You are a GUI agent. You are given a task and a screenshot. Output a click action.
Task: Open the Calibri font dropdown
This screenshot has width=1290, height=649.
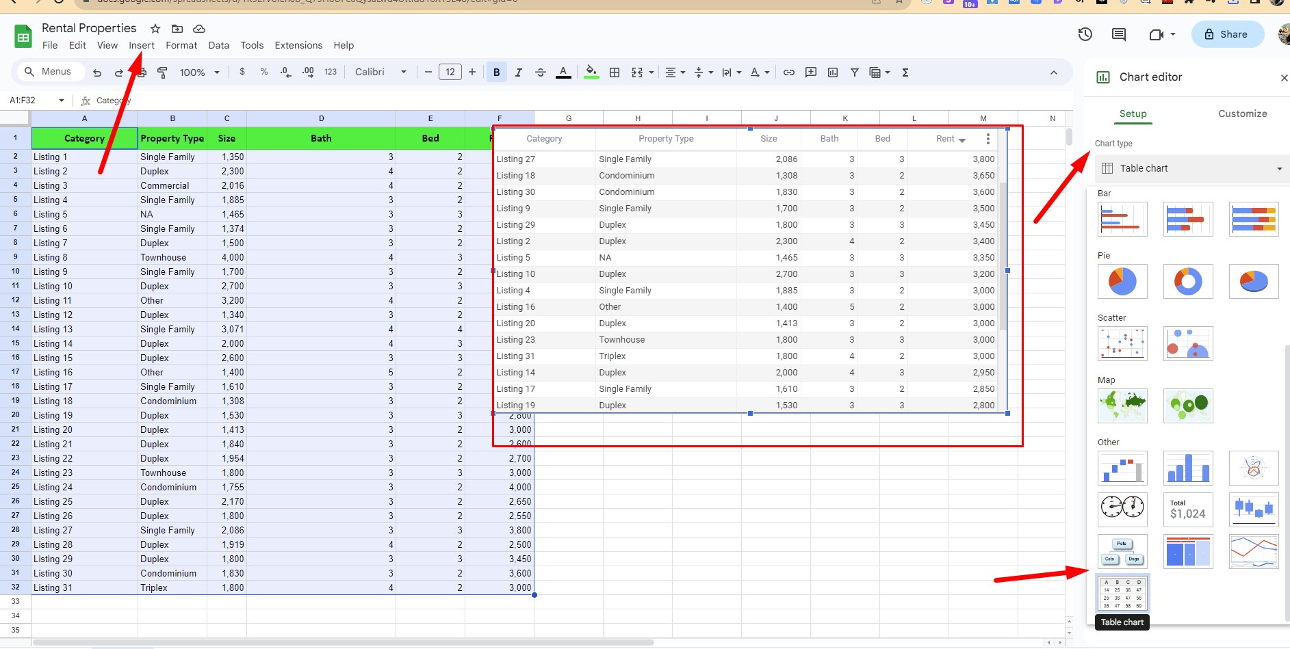380,72
